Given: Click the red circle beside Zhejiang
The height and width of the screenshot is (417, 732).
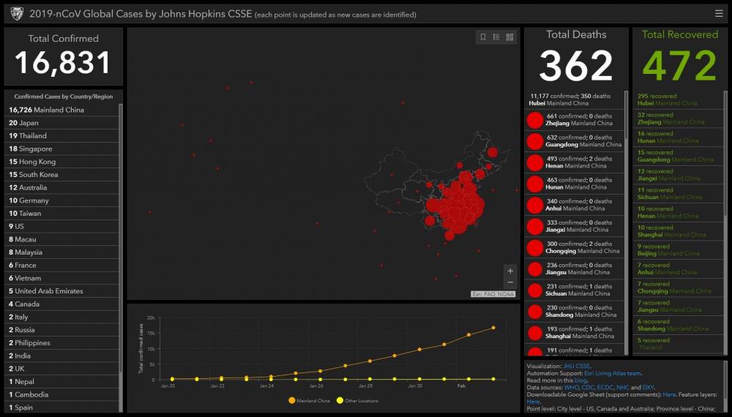Looking at the screenshot, I should [x=535, y=120].
